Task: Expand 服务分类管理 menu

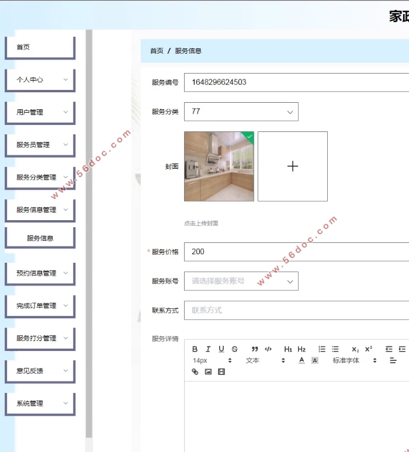Action: (x=40, y=178)
